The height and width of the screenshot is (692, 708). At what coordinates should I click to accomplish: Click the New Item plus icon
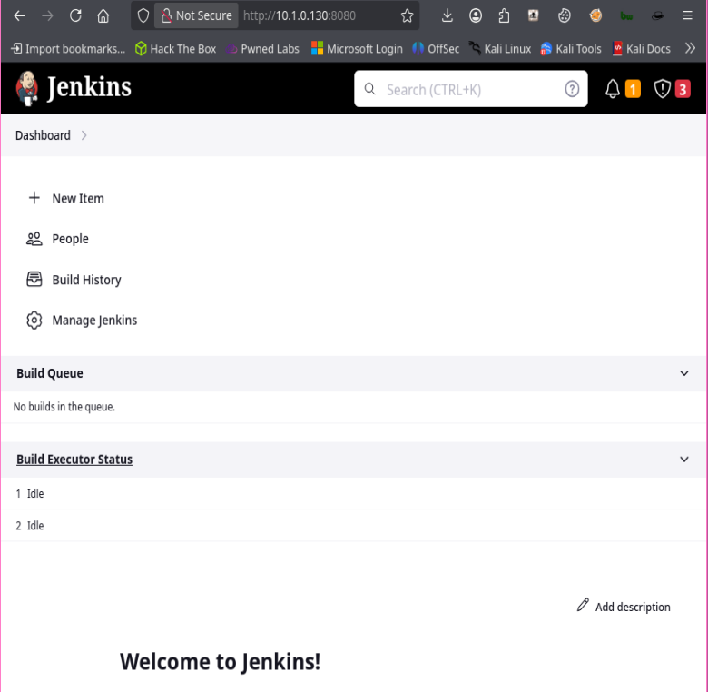(34, 198)
